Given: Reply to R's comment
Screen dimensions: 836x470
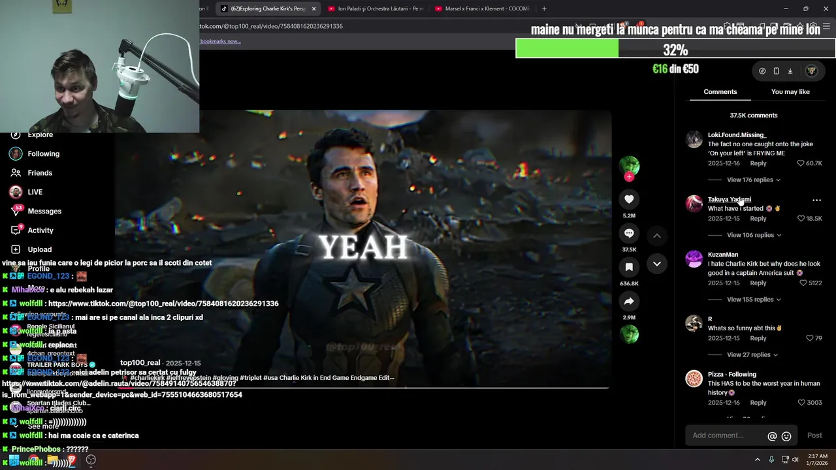Looking at the screenshot, I should pyautogui.click(x=758, y=338).
